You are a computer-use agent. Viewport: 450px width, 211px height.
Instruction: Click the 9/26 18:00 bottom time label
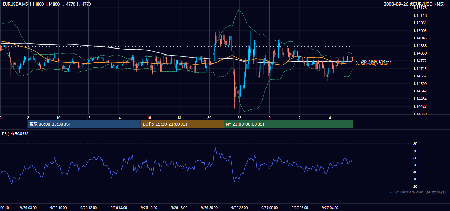point(179,208)
